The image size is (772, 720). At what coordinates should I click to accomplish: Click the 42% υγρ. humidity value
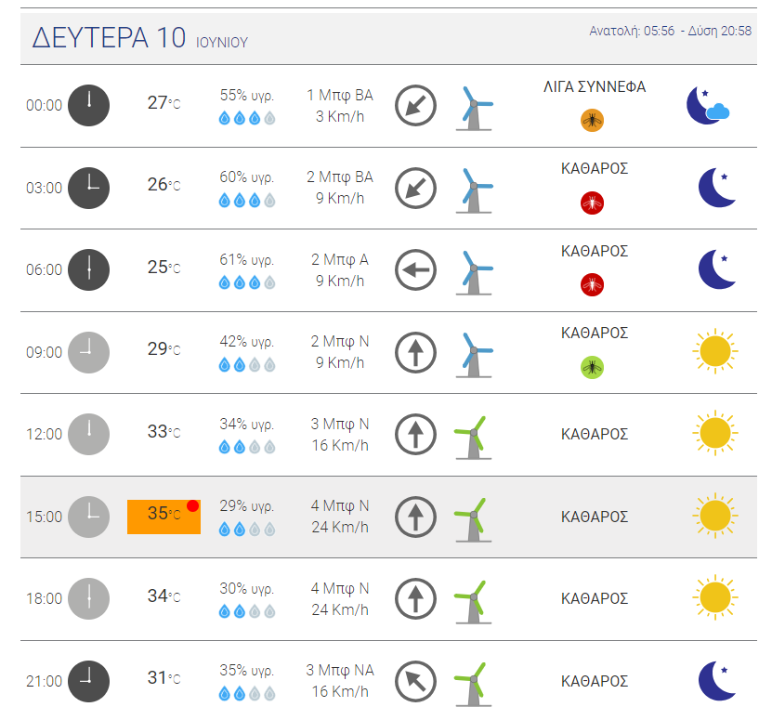(x=246, y=341)
